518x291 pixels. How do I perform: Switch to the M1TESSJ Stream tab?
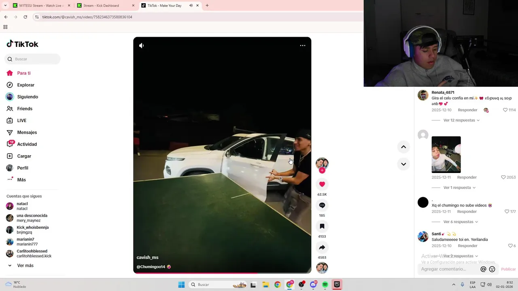(x=42, y=6)
